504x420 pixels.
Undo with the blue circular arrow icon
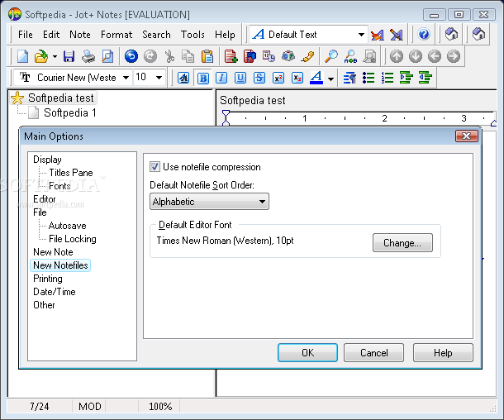131,56
